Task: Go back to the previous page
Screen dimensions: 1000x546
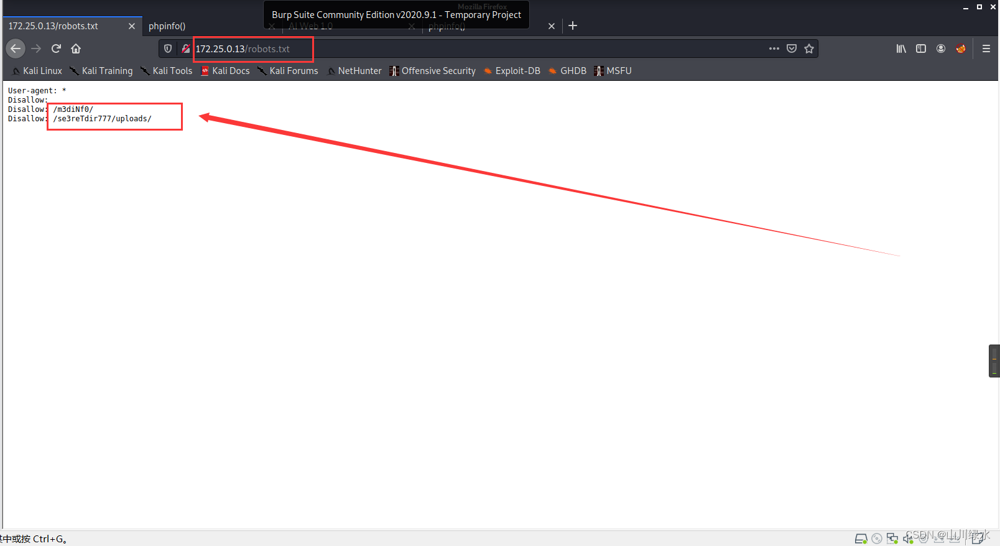Action: (x=16, y=49)
